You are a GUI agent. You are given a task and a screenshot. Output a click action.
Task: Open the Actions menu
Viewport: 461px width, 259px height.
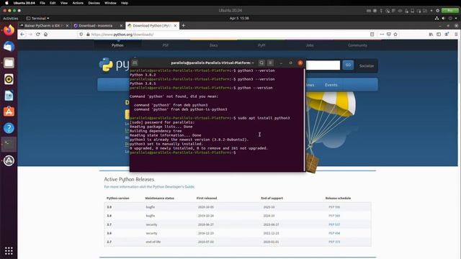(78, 3)
